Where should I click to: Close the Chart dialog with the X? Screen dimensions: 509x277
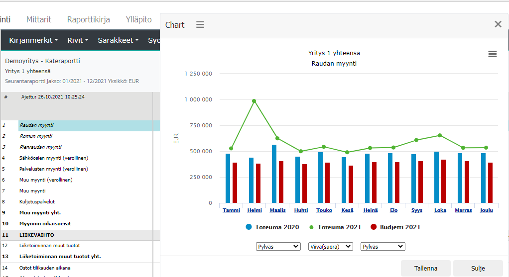pyautogui.click(x=498, y=24)
